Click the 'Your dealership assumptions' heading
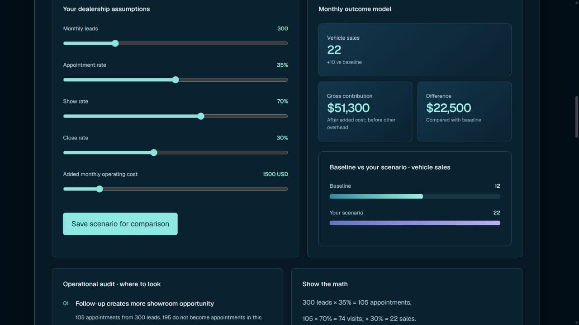The width and height of the screenshot is (579, 325). (x=107, y=9)
